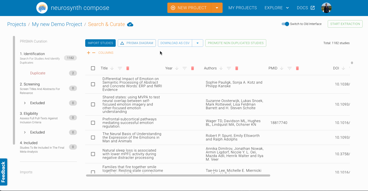Go to Projects breadcrumb link
Screen dimensions: 368x191
17,24
